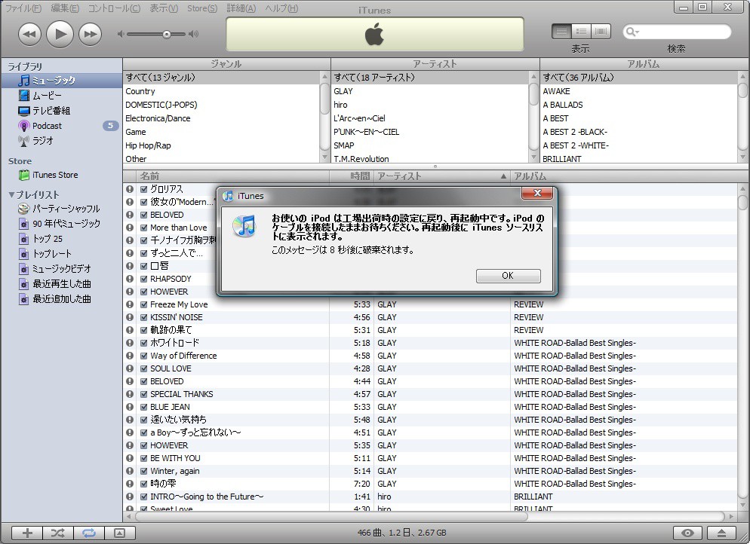The image size is (750, 544).
Task: Uncheck the BLUE JEAN checkbox
Action: pyautogui.click(x=143, y=407)
